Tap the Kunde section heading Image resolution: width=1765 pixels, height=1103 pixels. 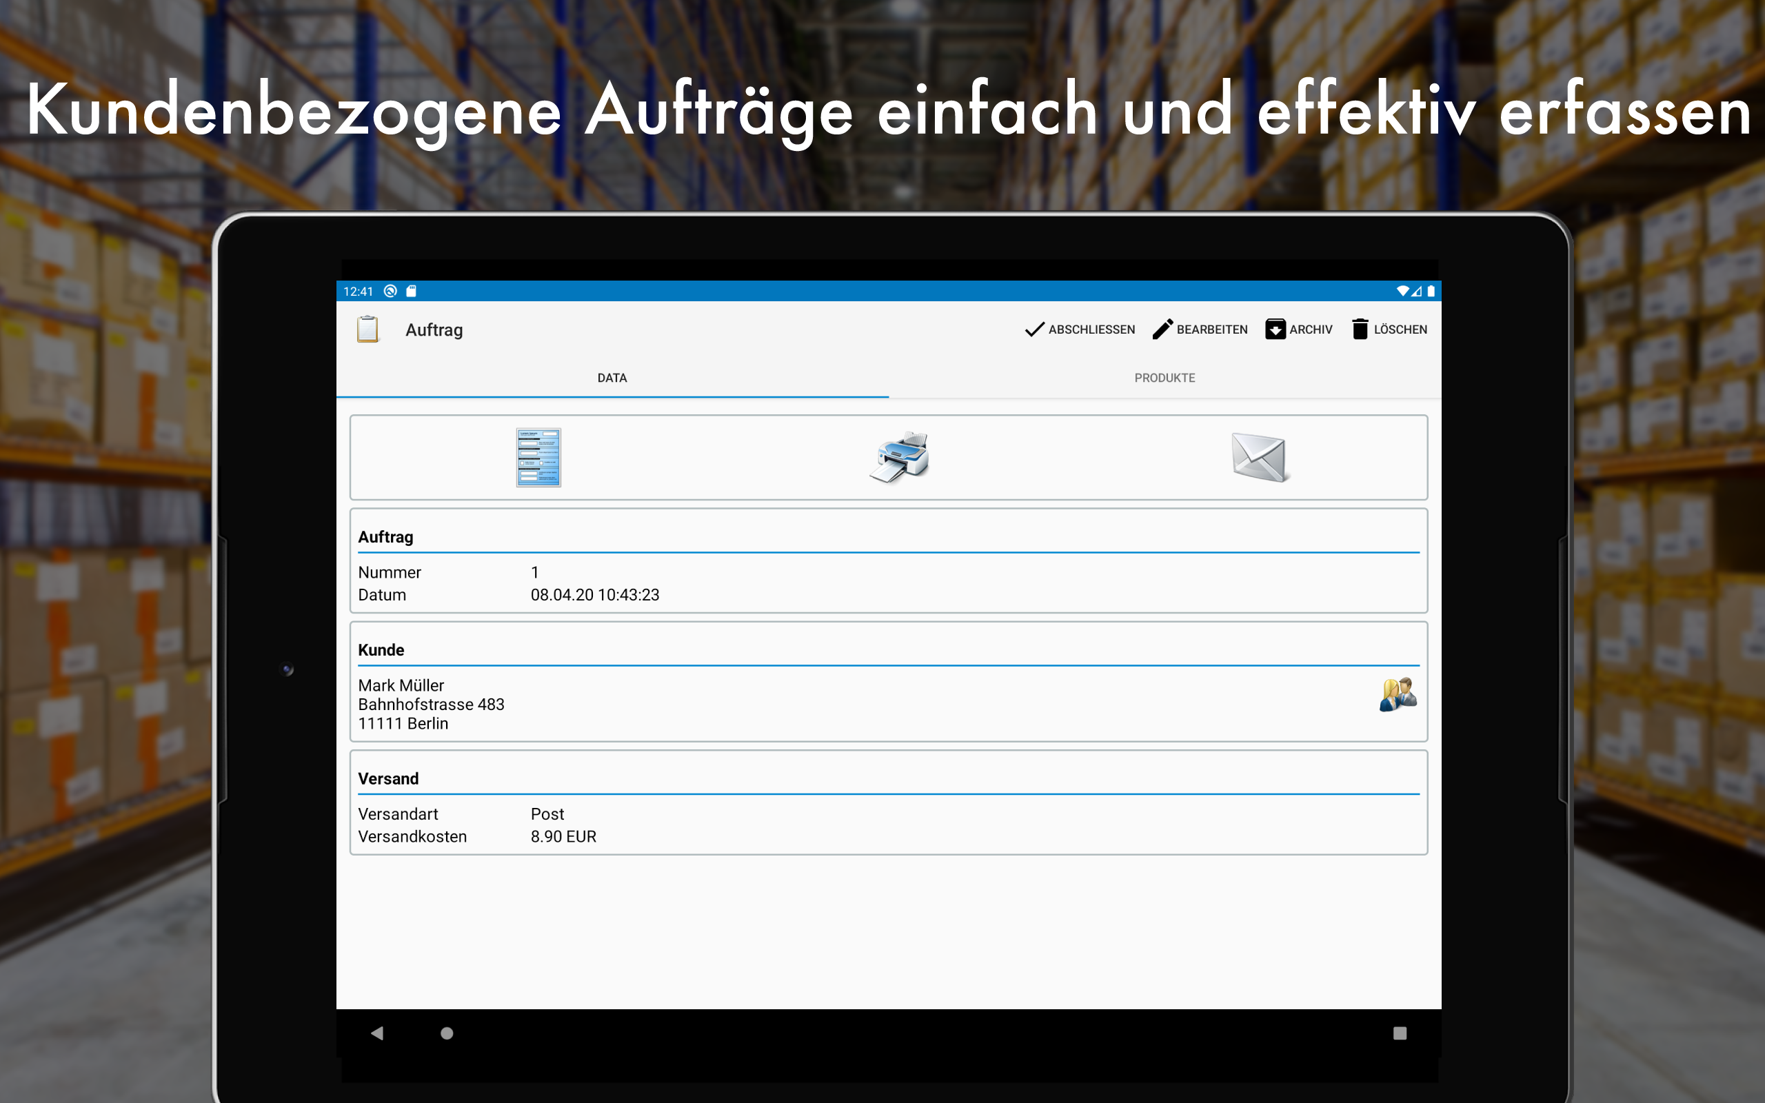click(381, 649)
